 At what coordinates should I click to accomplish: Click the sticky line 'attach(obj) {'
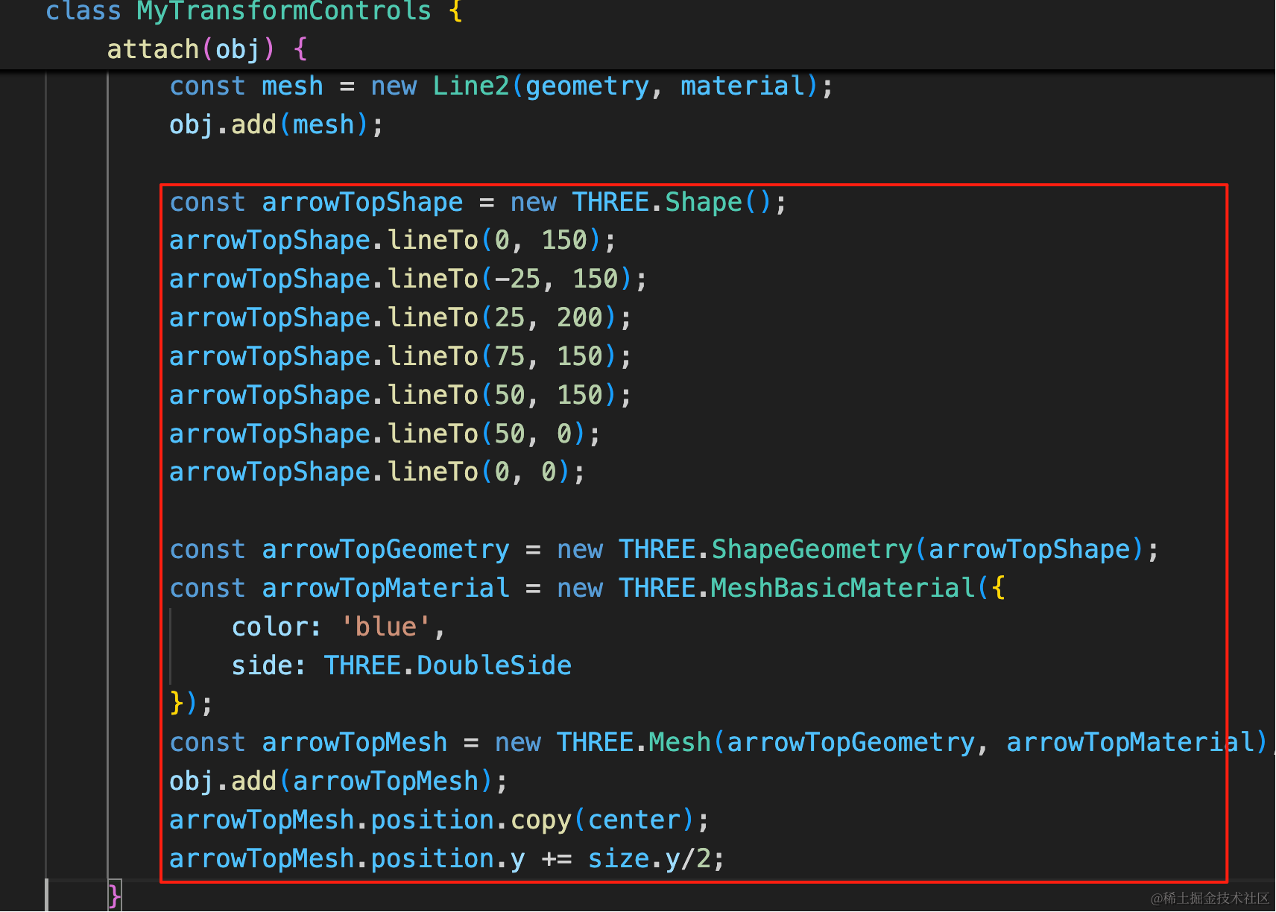point(207,49)
